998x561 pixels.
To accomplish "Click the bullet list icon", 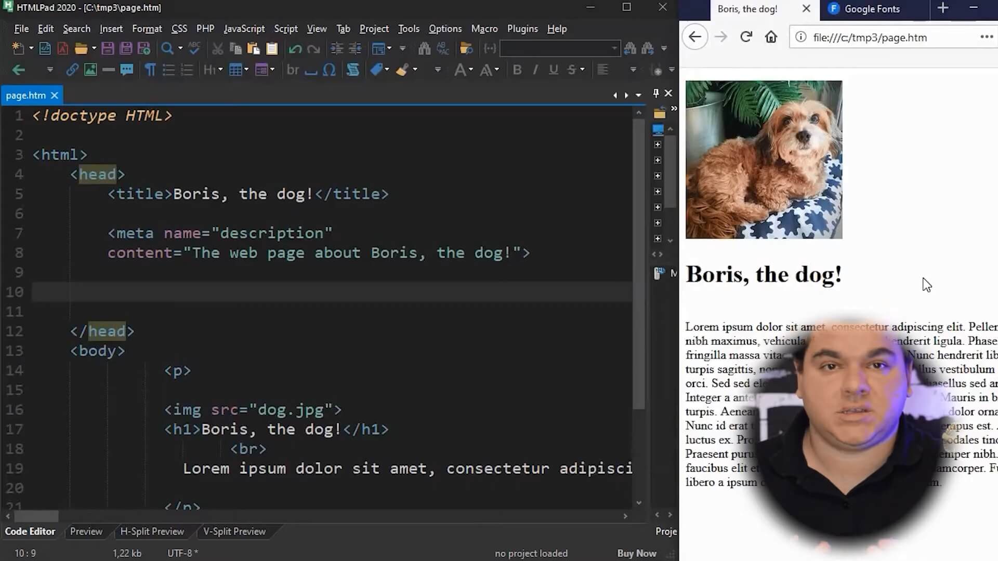I will point(168,70).
